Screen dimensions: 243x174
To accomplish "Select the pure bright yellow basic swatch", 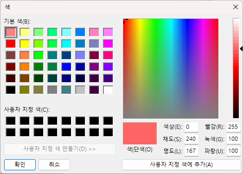I will pos(25,44).
